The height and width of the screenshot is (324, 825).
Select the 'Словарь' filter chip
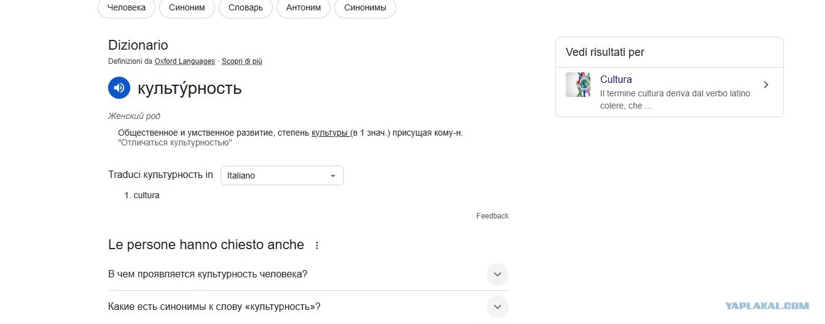click(x=246, y=8)
